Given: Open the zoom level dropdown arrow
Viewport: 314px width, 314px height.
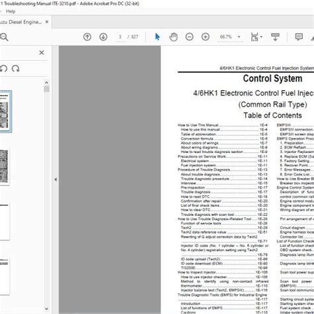Looking at the screenshot, I should click(x=239, y=37).
